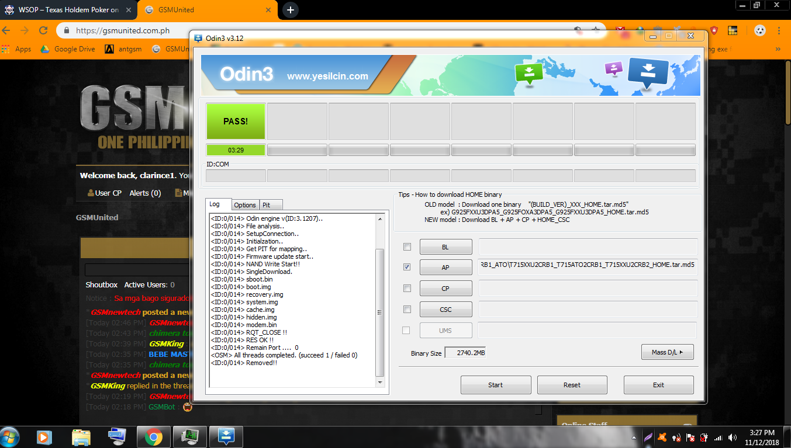Uncheck the AP checkbox in Odin3
Viewport: 791px width, 448px height.
407,267
